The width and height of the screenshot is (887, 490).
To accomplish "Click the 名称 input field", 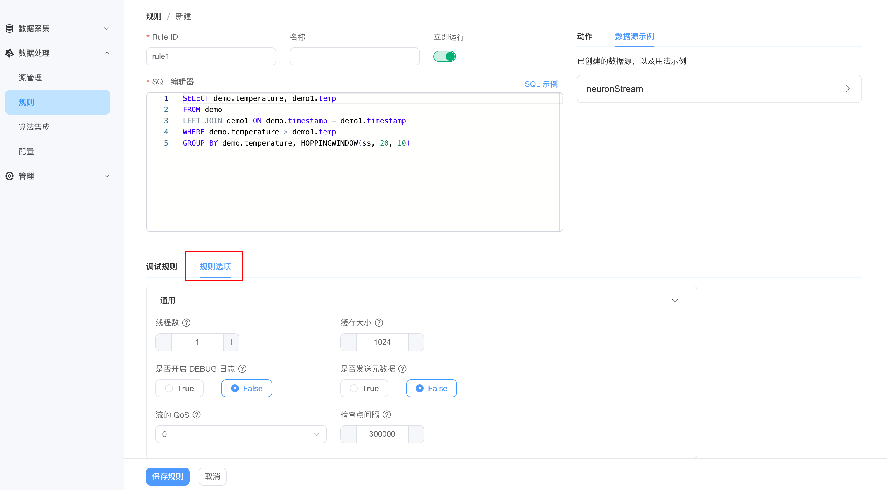I will (354, 56).
